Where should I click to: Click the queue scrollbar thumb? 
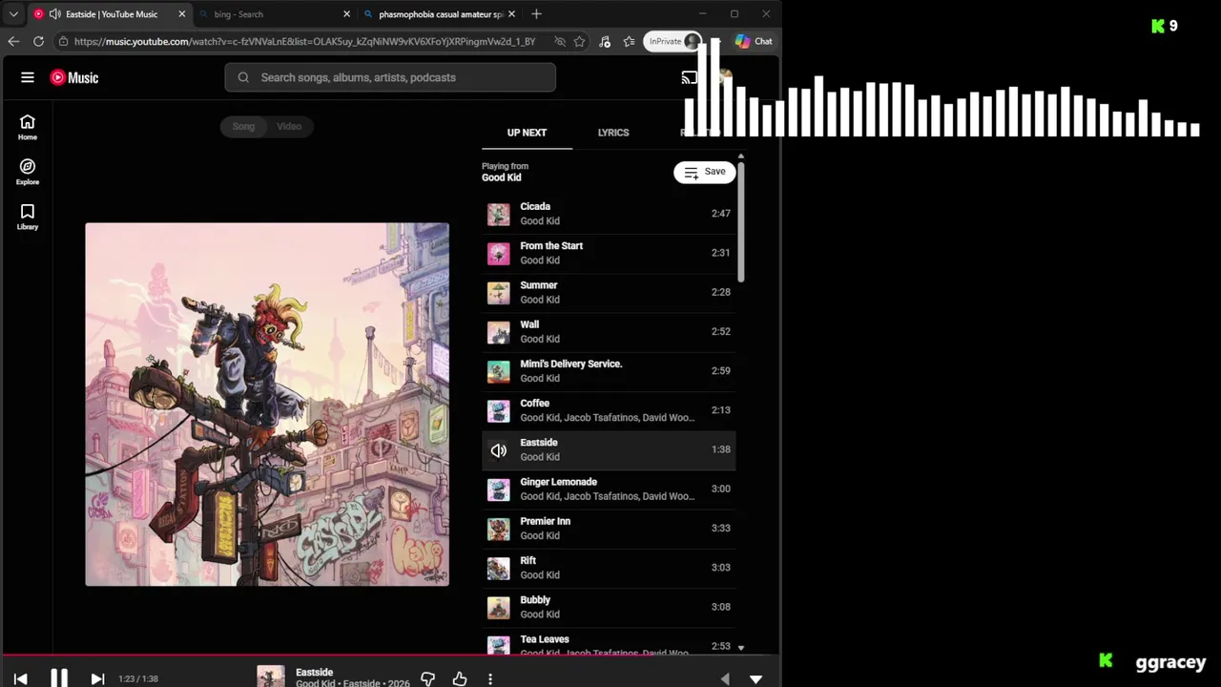click(x=740, y=221)
